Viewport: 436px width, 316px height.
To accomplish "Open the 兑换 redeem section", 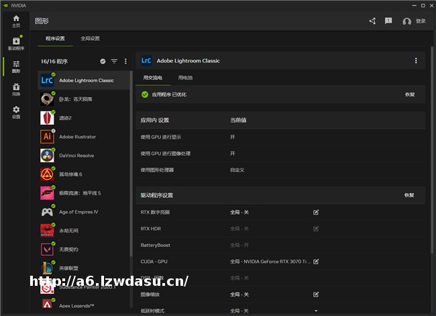I will click(16, 89).
